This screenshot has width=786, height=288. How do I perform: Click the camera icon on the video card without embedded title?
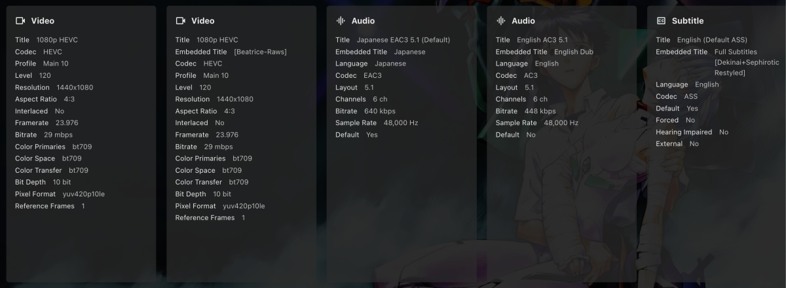coord(20,21)
